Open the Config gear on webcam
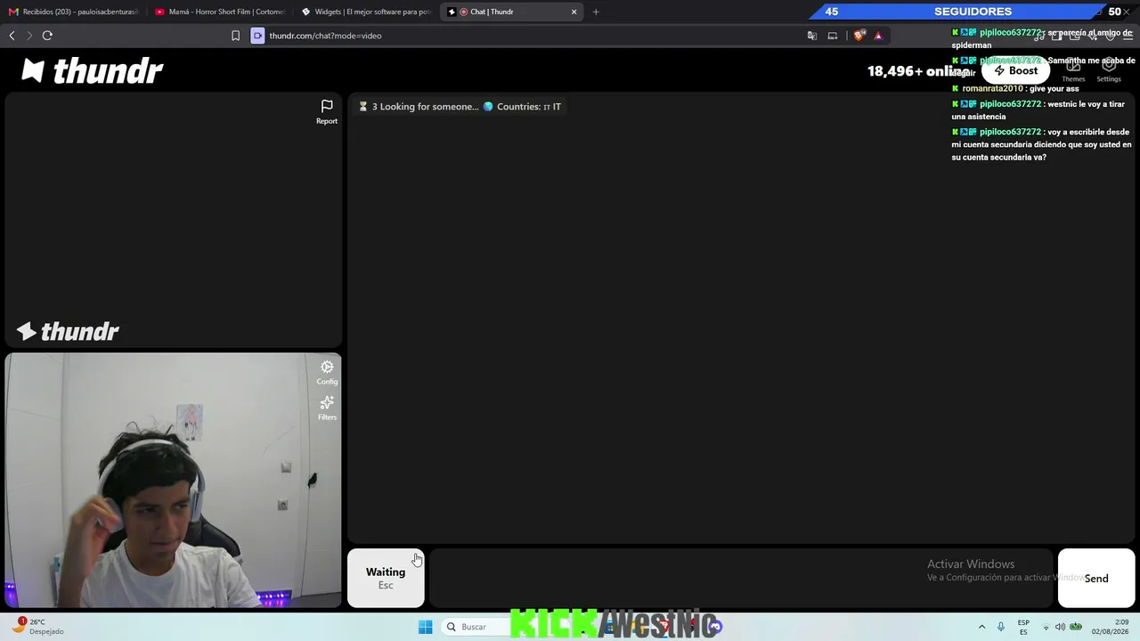Screen dimensions: 1140x641 [327, 372]
